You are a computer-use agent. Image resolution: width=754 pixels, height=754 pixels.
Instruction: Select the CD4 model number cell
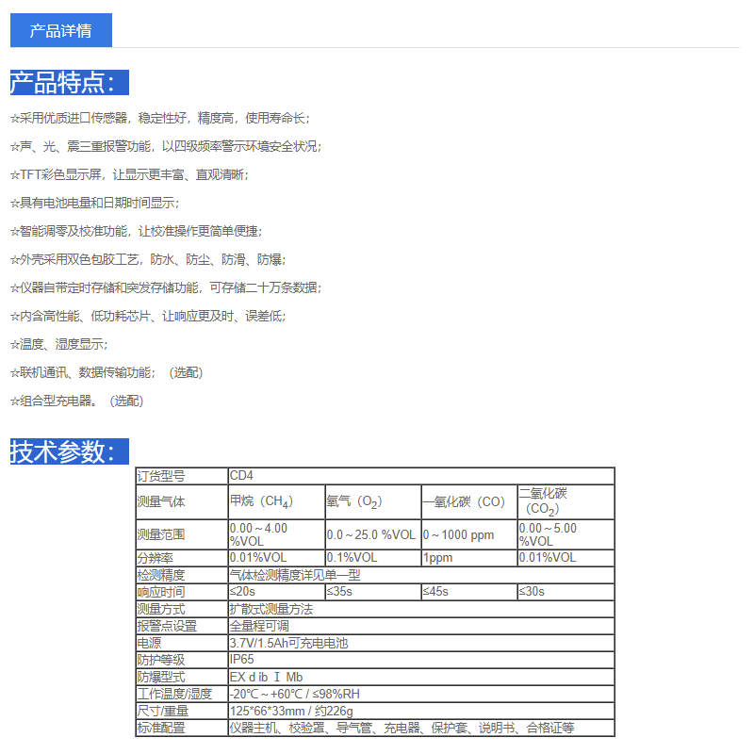tap(242, 476)
